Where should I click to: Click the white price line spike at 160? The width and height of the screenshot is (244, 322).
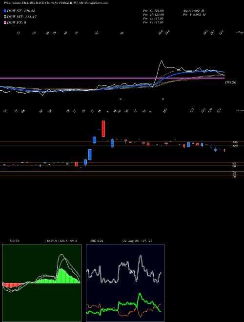click(x=162, y=61)
